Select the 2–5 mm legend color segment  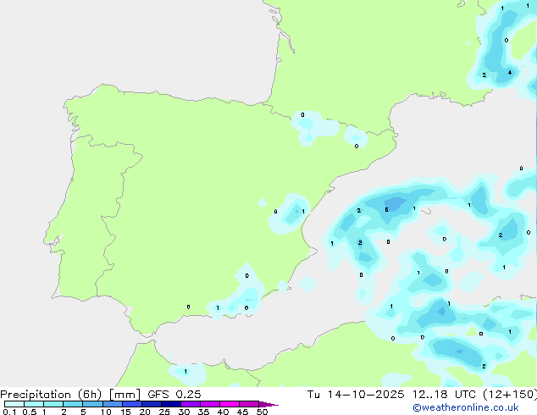(x=73, y=404)
